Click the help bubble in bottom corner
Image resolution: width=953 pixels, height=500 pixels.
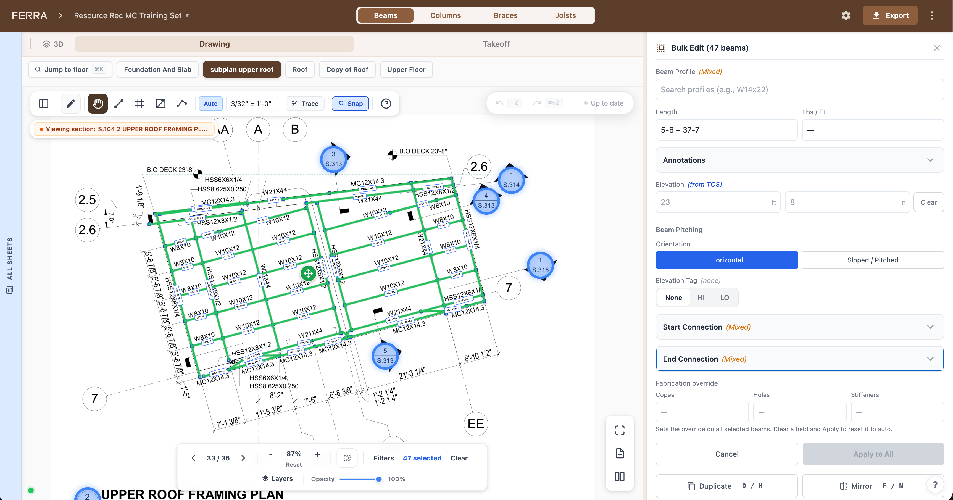pyautogui.click(x=935, y=485)
